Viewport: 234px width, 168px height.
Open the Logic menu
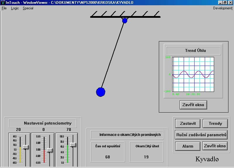15,8
